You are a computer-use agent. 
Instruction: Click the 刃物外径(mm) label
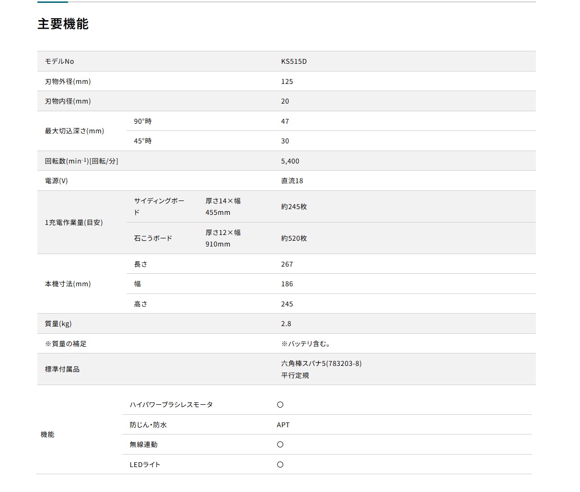click(68, 82)
